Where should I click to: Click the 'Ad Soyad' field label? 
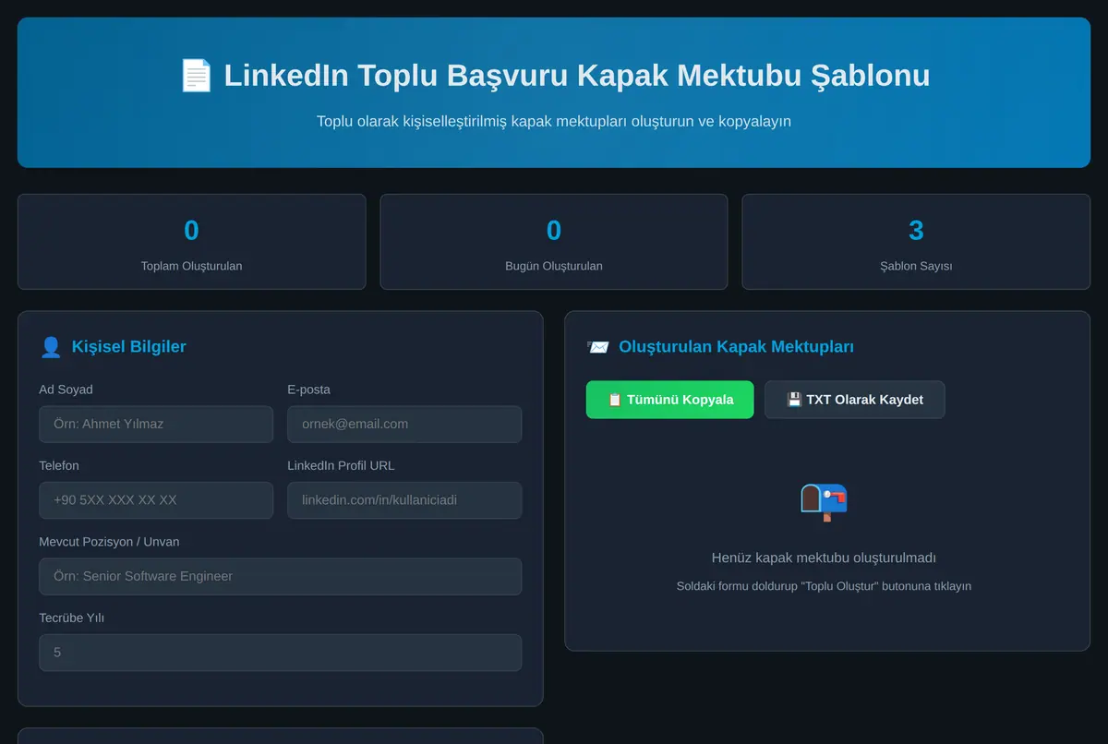coord(66,390)
